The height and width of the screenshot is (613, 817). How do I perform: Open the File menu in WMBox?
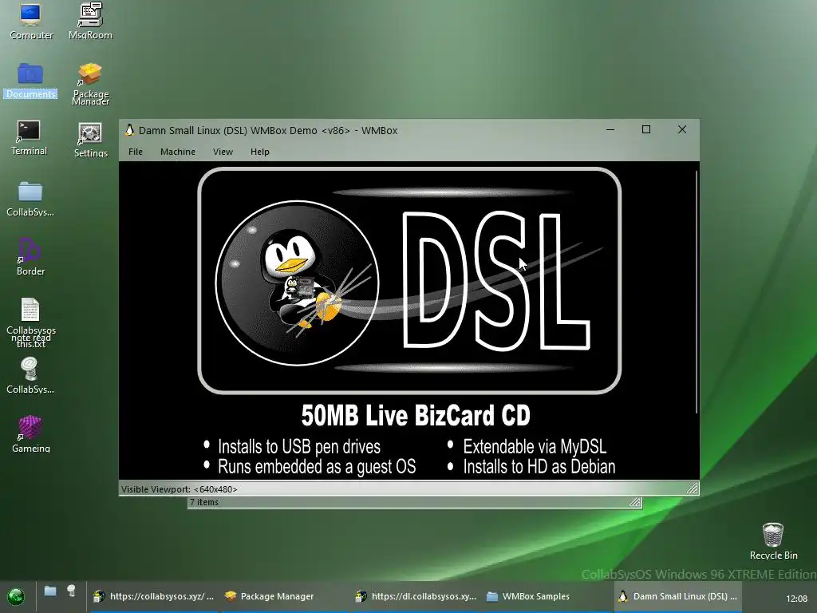click(136, 152)
